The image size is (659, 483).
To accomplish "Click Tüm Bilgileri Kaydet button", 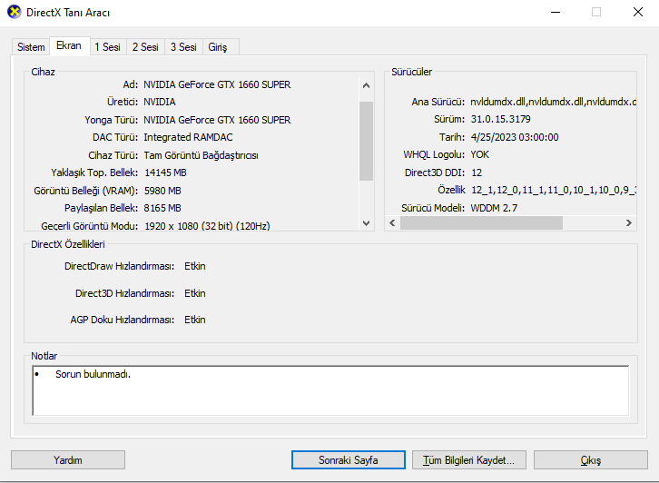I will (x=469, y=460).
